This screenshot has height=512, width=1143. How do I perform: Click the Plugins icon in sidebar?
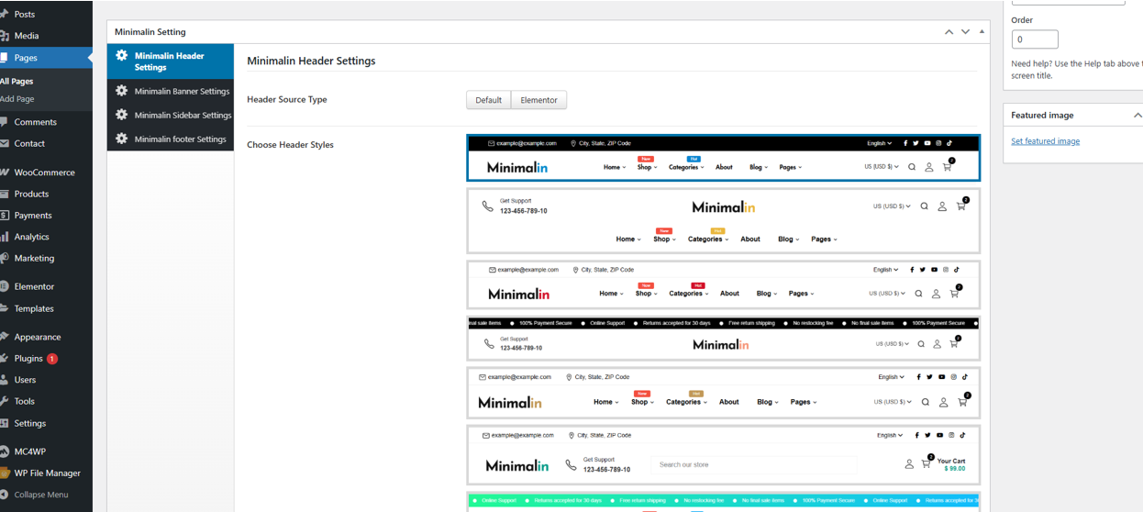(4, 359)
